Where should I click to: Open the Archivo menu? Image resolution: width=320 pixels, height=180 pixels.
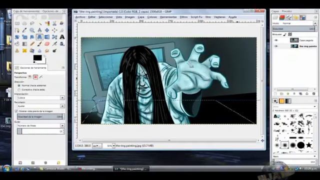coord(80,17)
